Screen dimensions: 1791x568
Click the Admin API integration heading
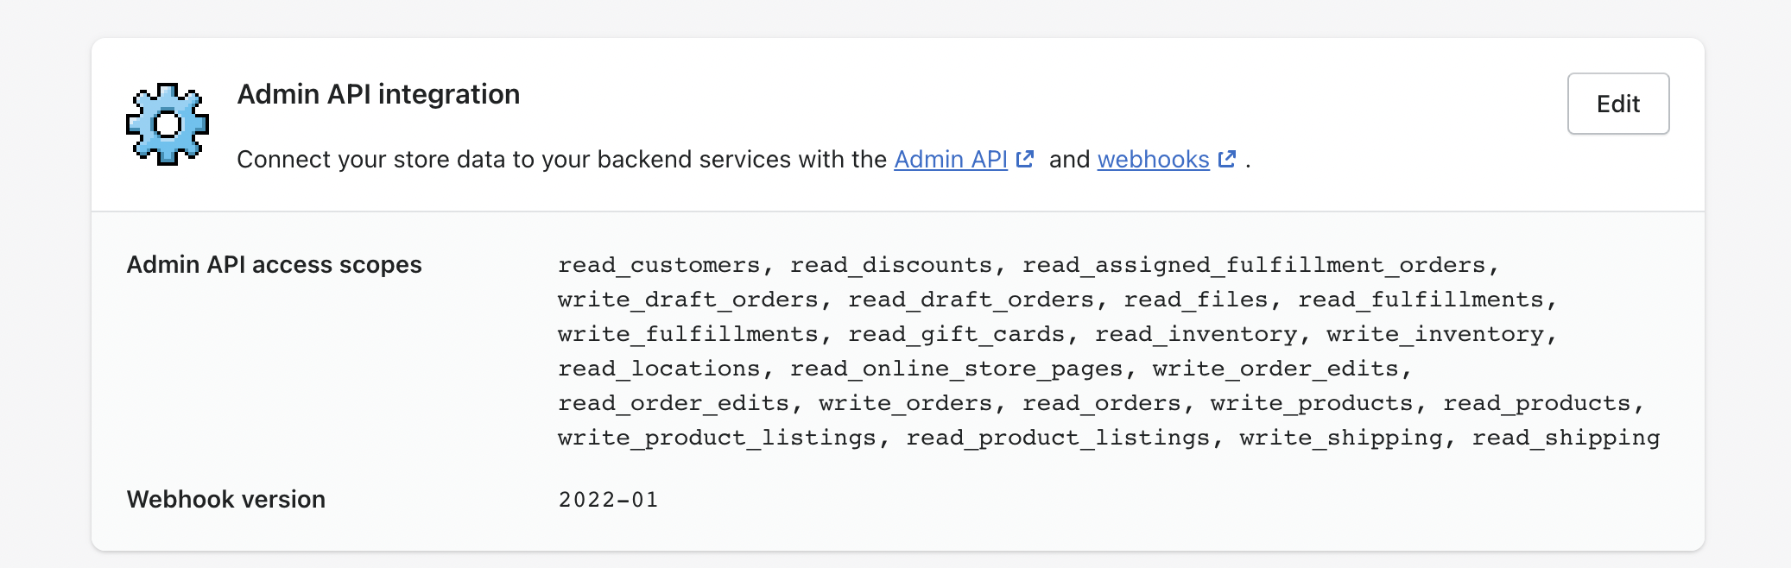378,94
